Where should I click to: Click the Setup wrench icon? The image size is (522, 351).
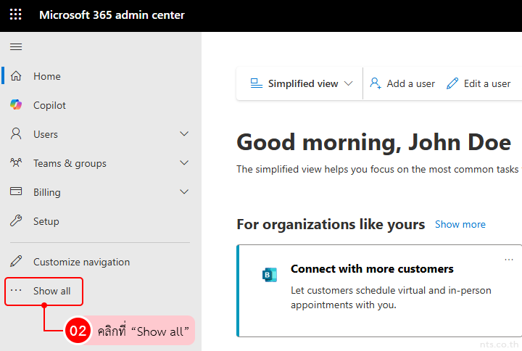coord(16,220)
